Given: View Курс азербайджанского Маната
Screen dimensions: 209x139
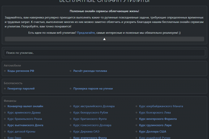Looking at the screenshot, I should [x=161, y=106].
